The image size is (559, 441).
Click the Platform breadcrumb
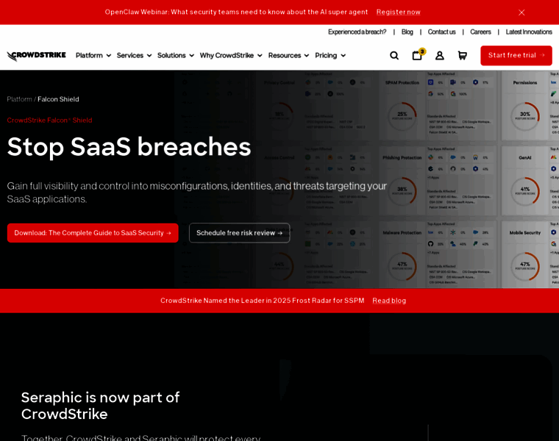(19, 99)
